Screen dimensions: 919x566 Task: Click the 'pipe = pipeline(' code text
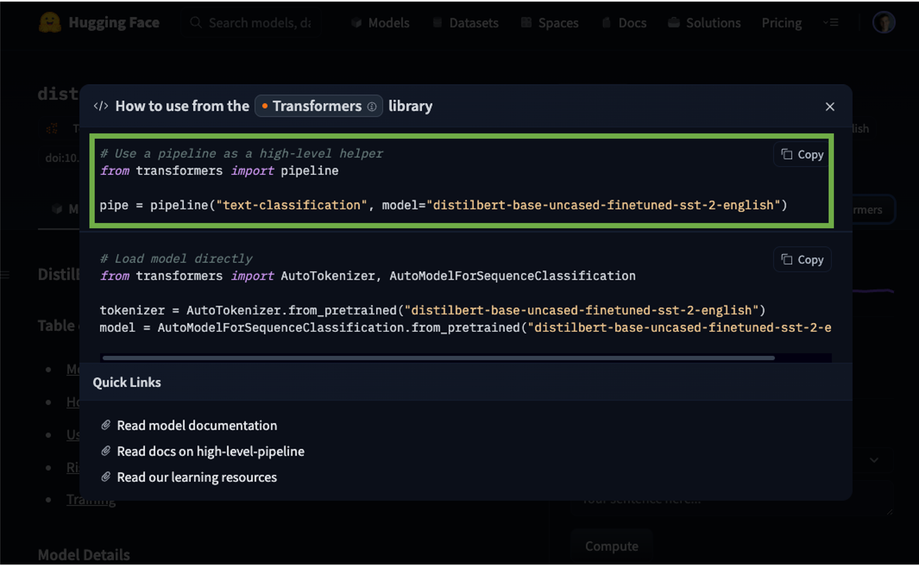pyautogui.click(x=157, y=205)
